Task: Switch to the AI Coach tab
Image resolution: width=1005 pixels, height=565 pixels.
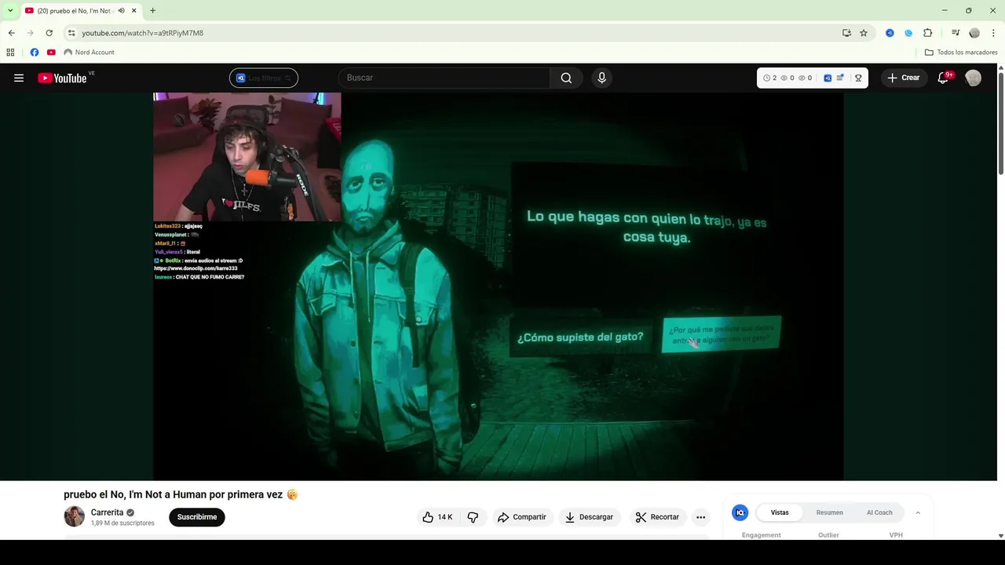Action: coord(879,512)
